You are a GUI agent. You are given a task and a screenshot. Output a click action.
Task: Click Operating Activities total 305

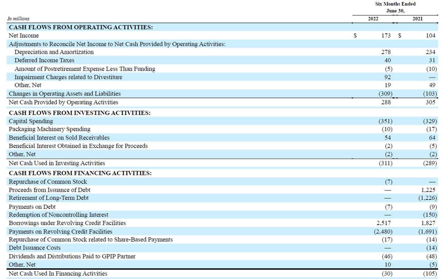pyautogui.click(x=431, y=102)
